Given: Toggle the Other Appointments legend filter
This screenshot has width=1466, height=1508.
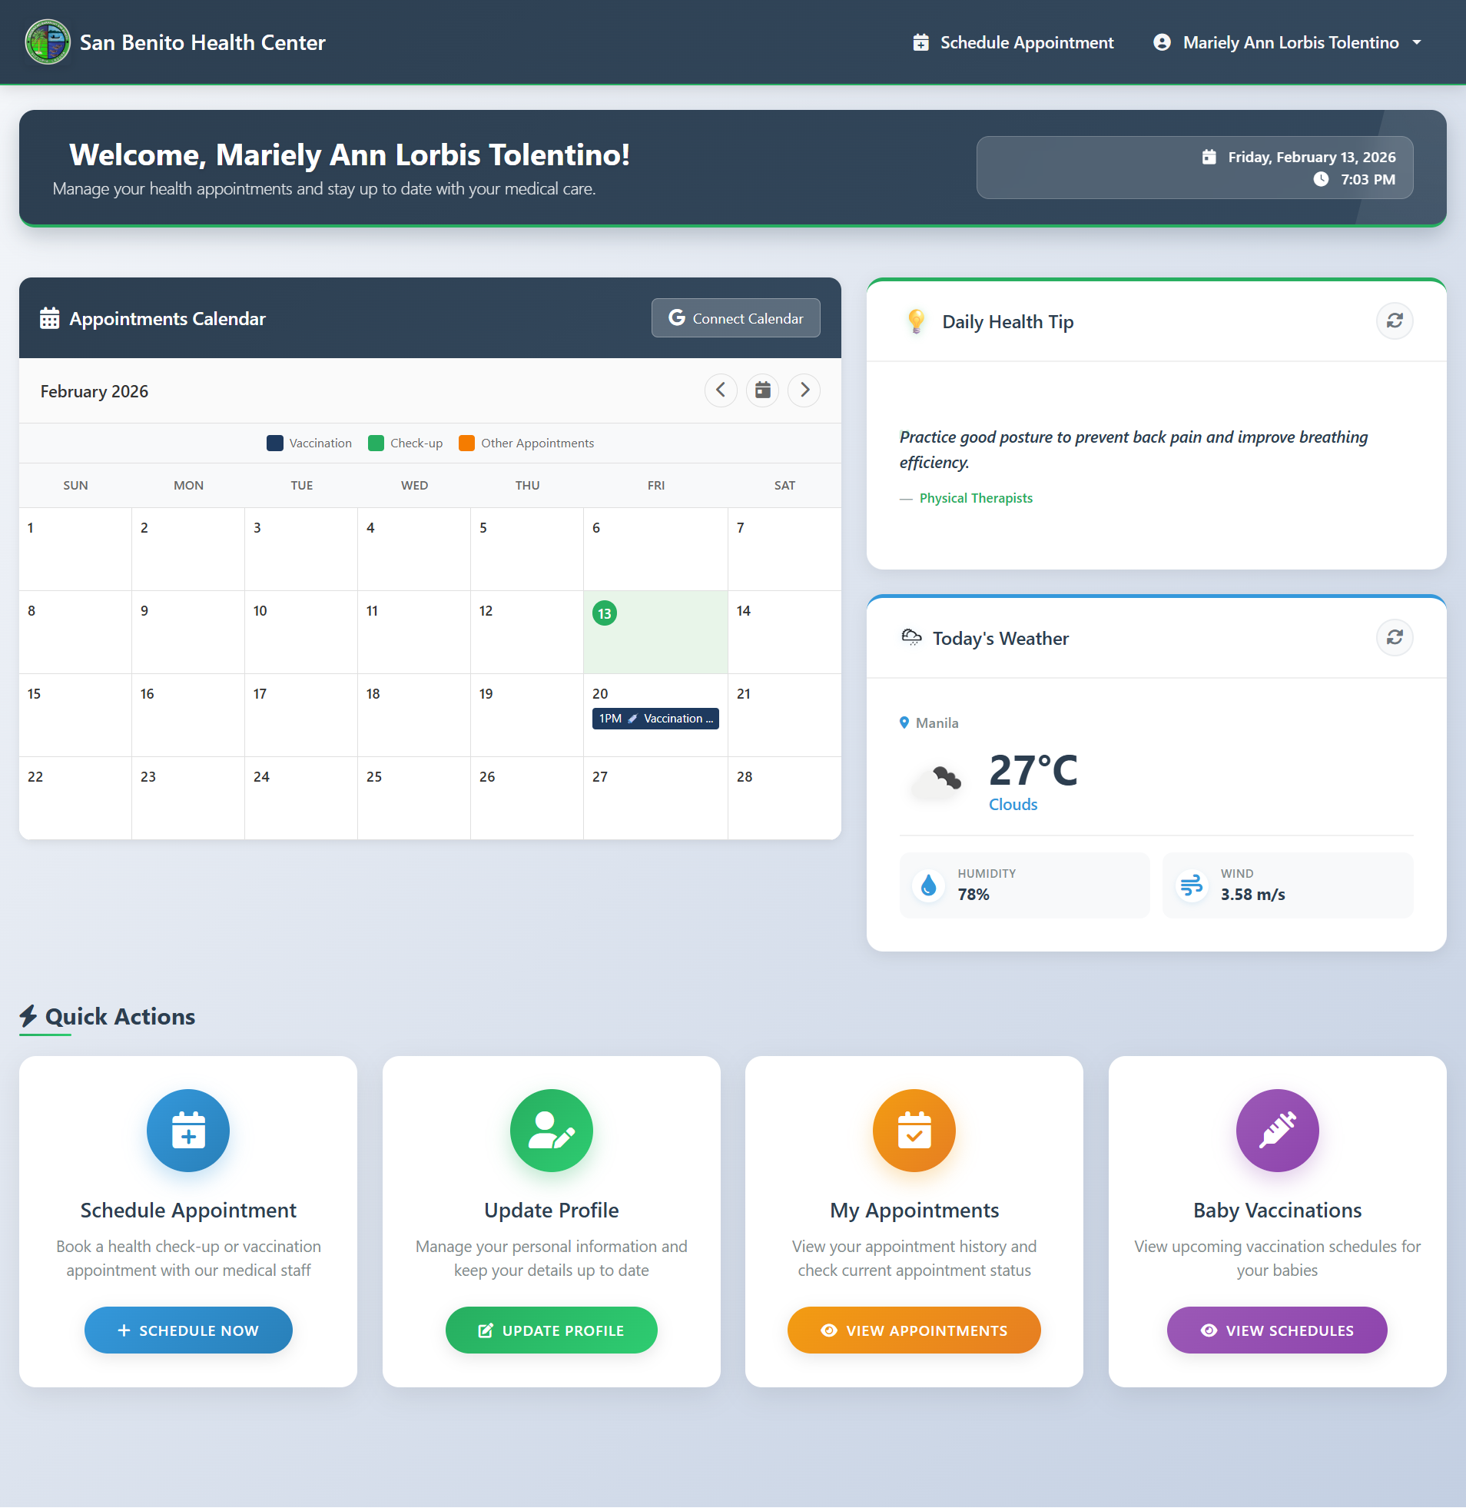Looking at the screenshot, I should coord(526,443).
